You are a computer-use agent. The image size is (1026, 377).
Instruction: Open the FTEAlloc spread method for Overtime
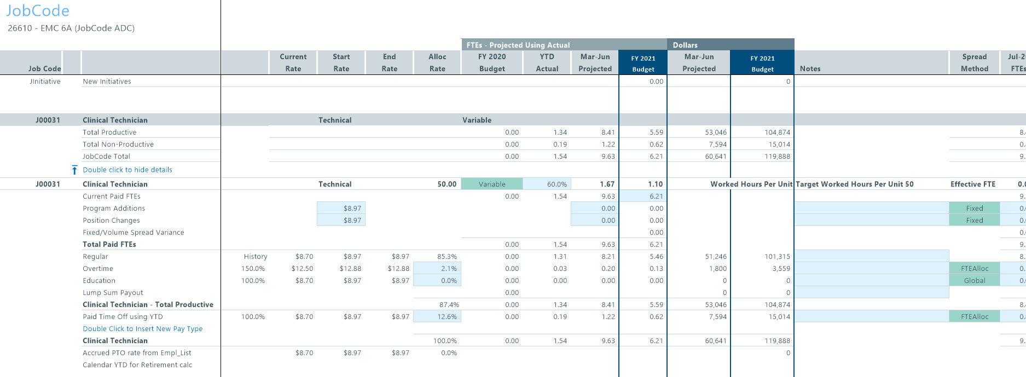[974, 269]
